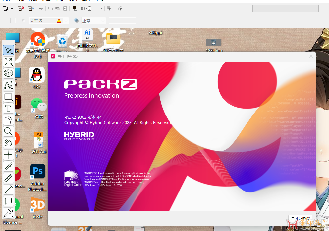Click the Prepress Innovation tagline

(91, 96)
